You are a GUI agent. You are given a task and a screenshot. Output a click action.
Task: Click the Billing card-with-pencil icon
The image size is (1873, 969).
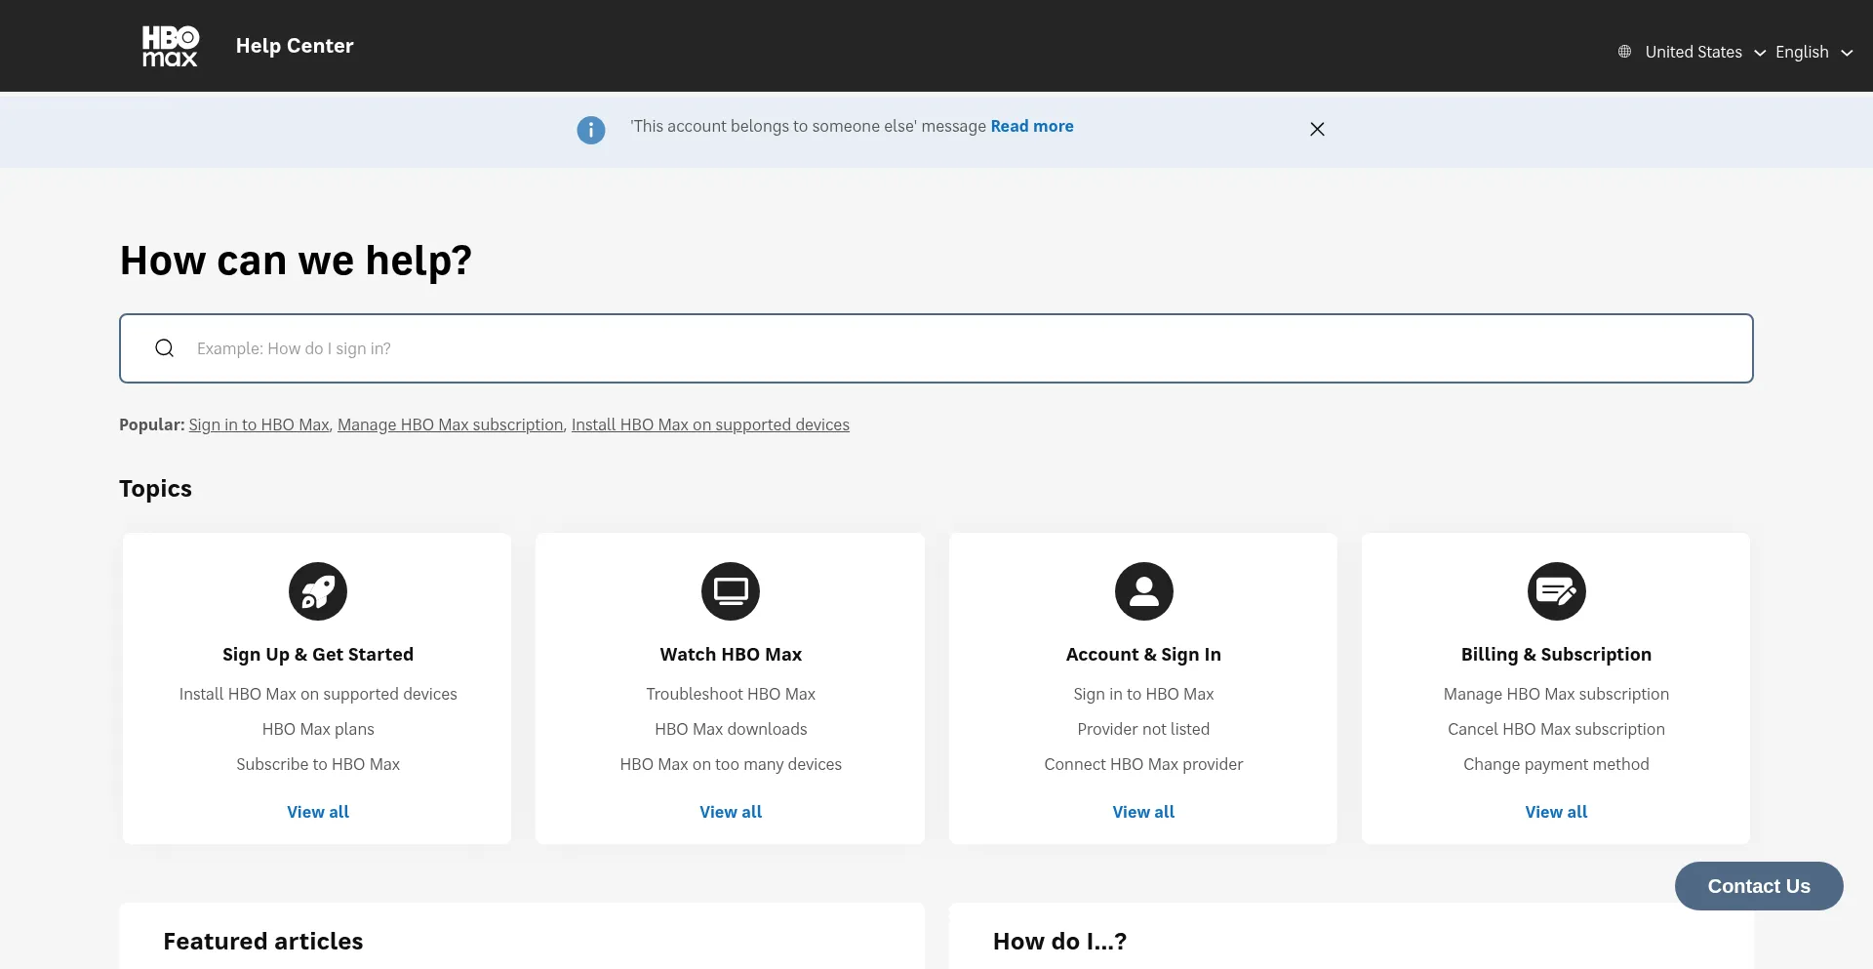pos(1556,591)
